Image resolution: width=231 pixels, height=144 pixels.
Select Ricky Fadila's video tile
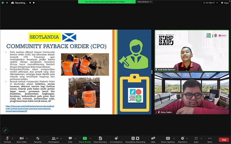[x=192, y=93]
